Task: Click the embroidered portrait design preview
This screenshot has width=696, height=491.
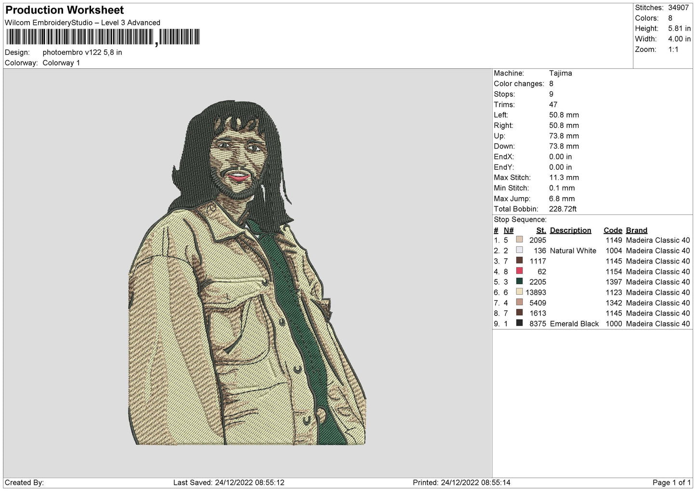Action: coord(247,273)
